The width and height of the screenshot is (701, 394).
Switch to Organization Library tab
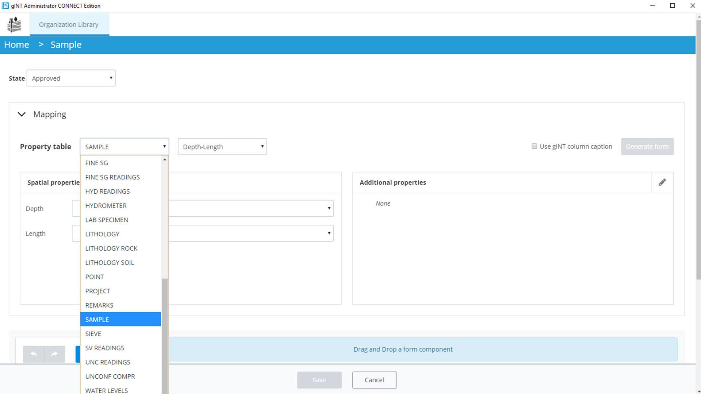[69, 24]
